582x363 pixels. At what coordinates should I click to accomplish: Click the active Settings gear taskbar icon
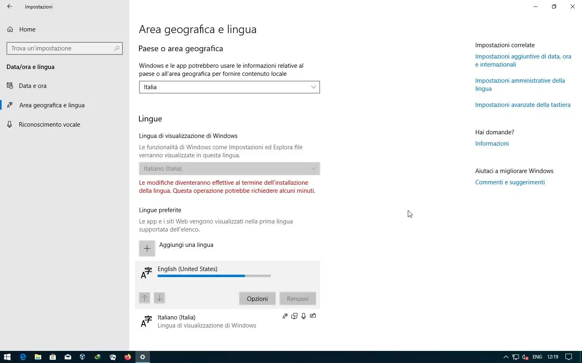point(142,357)
